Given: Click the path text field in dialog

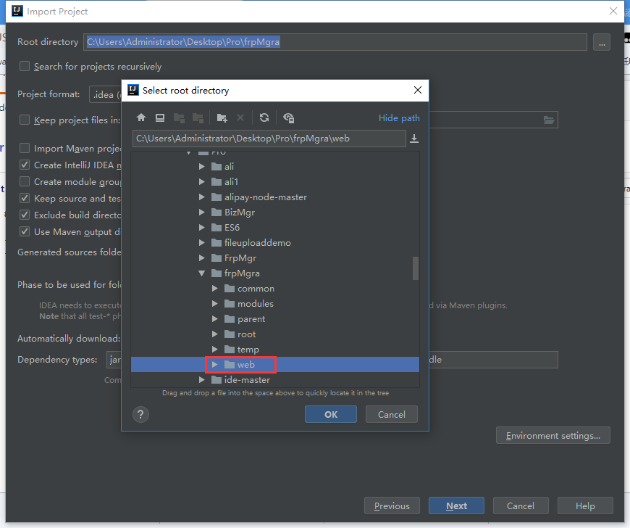Looking at the screenshot, I should (269, 139).
